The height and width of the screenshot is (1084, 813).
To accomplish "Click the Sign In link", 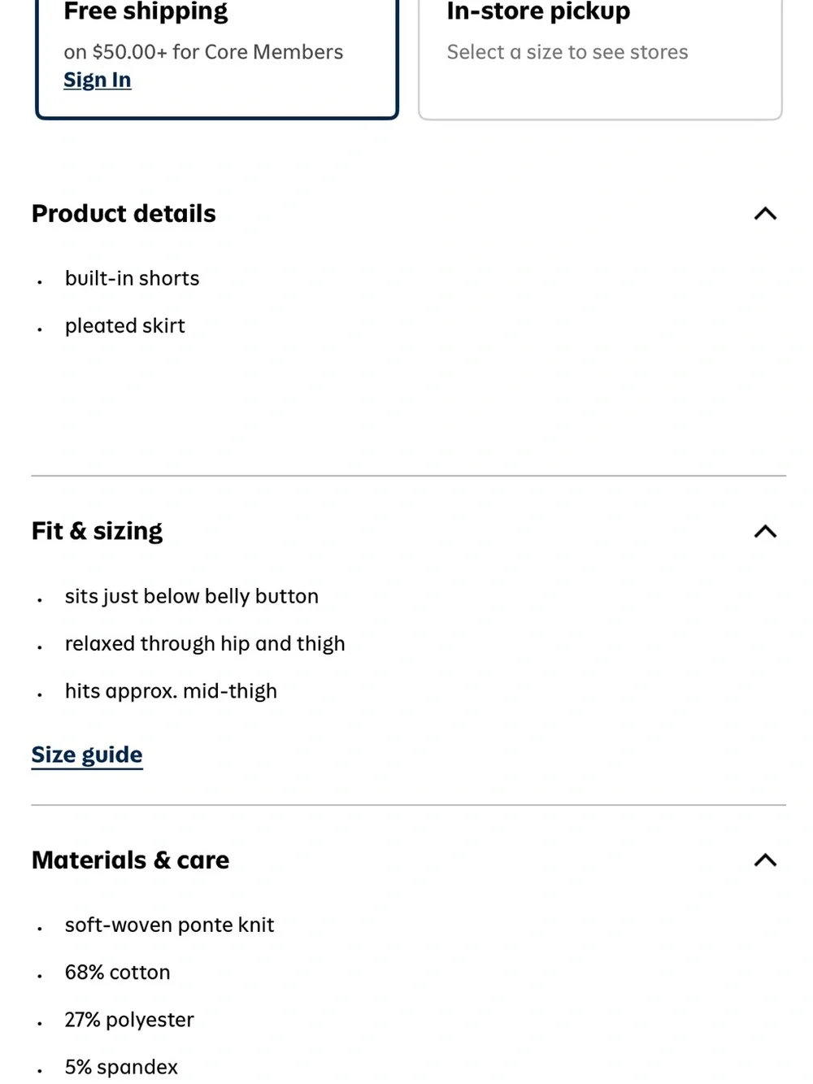I will click(x=98, y=80).
